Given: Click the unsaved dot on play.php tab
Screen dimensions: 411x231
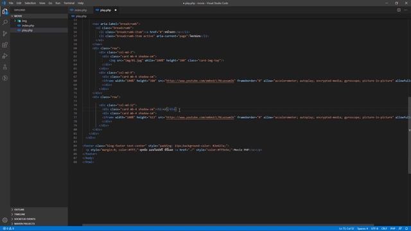Looking at the screenshot, I should (x=116, y=10).
